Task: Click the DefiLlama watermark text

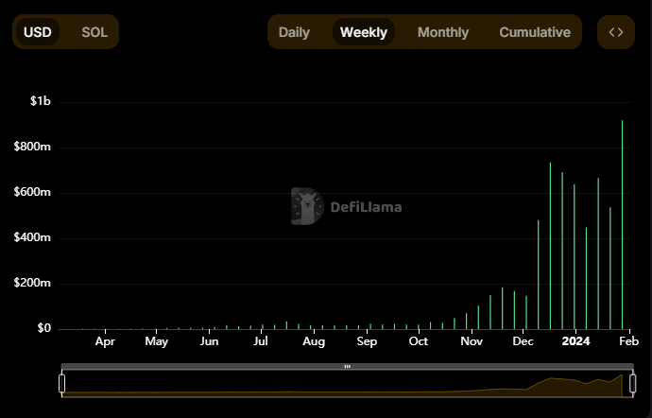Action: tap(365, 206)
